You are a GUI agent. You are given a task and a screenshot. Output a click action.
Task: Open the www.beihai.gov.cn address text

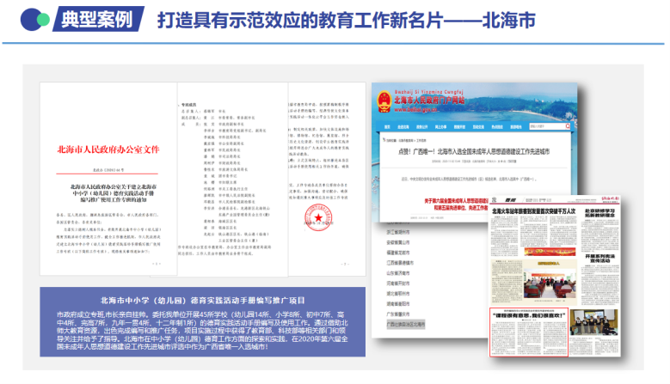pos(415,110)
